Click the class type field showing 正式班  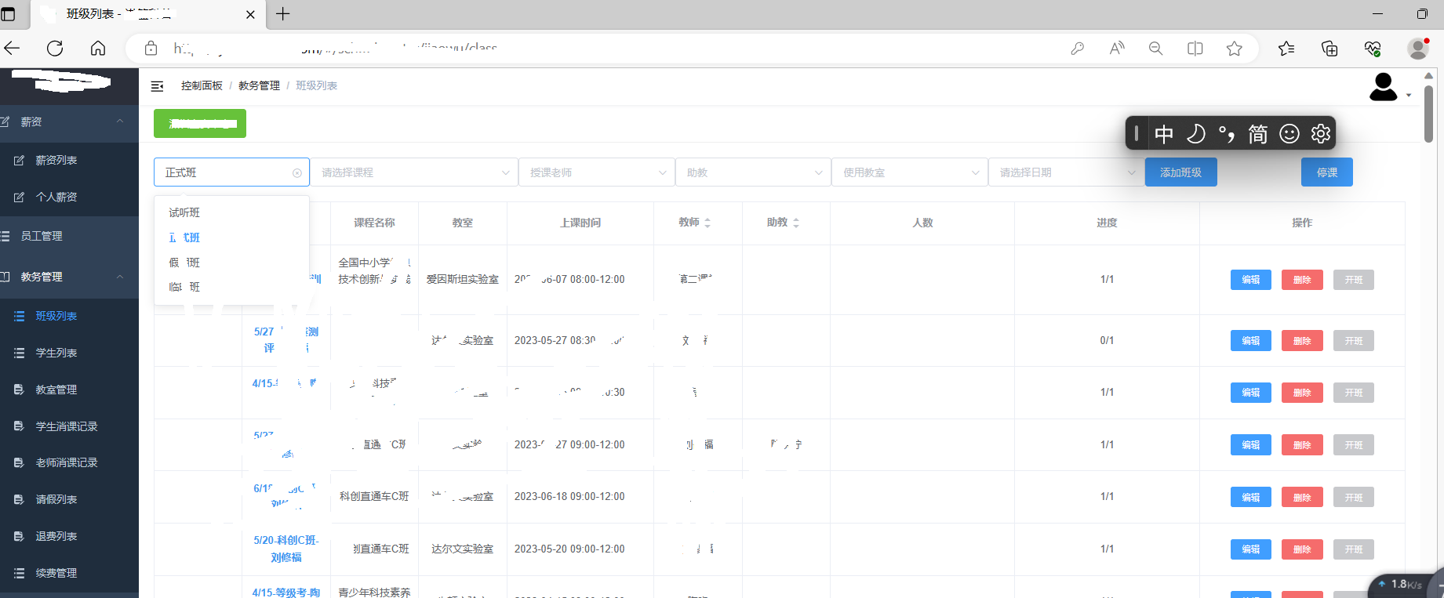coord(231,172)
